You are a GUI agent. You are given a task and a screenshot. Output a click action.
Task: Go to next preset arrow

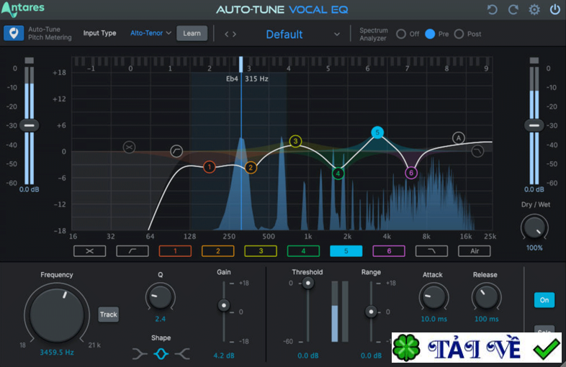coord(234,35)
